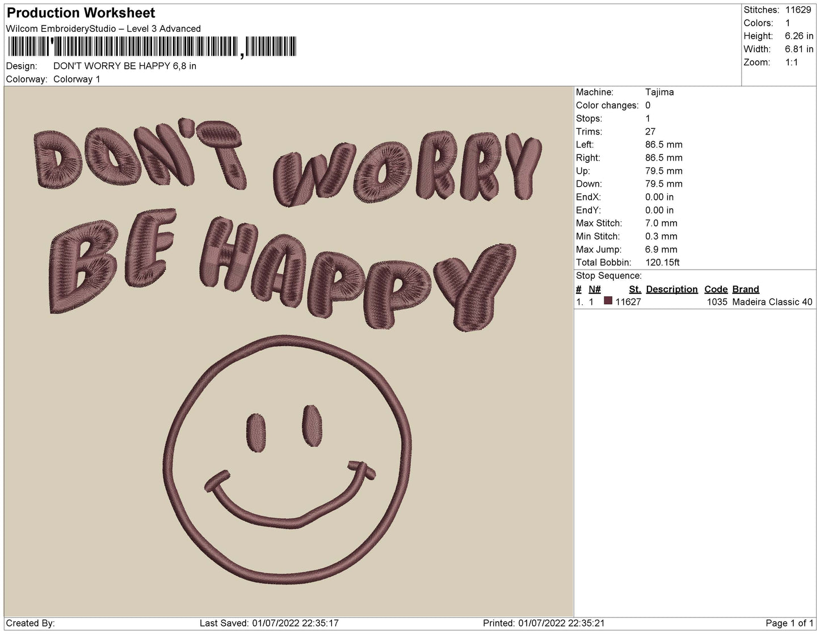Click the Width value 6.81 in

799,49
